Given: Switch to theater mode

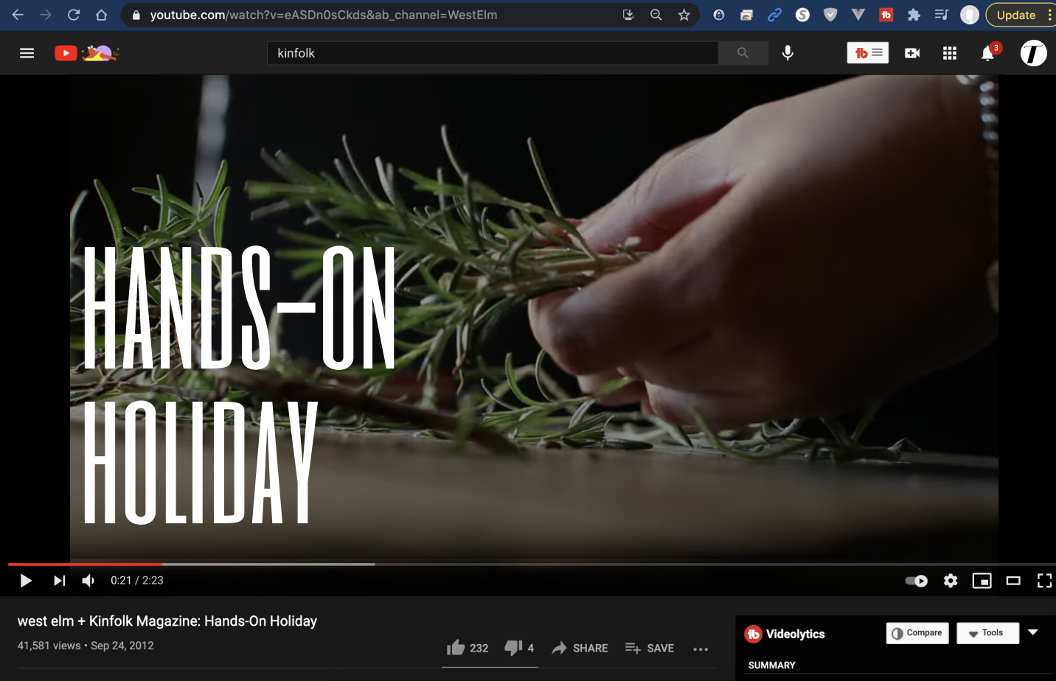Looking at the screenshot, I should pos(1013,581).
